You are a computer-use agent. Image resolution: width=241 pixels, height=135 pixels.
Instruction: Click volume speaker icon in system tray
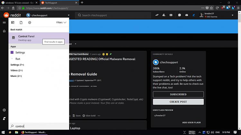coord(212,132)
